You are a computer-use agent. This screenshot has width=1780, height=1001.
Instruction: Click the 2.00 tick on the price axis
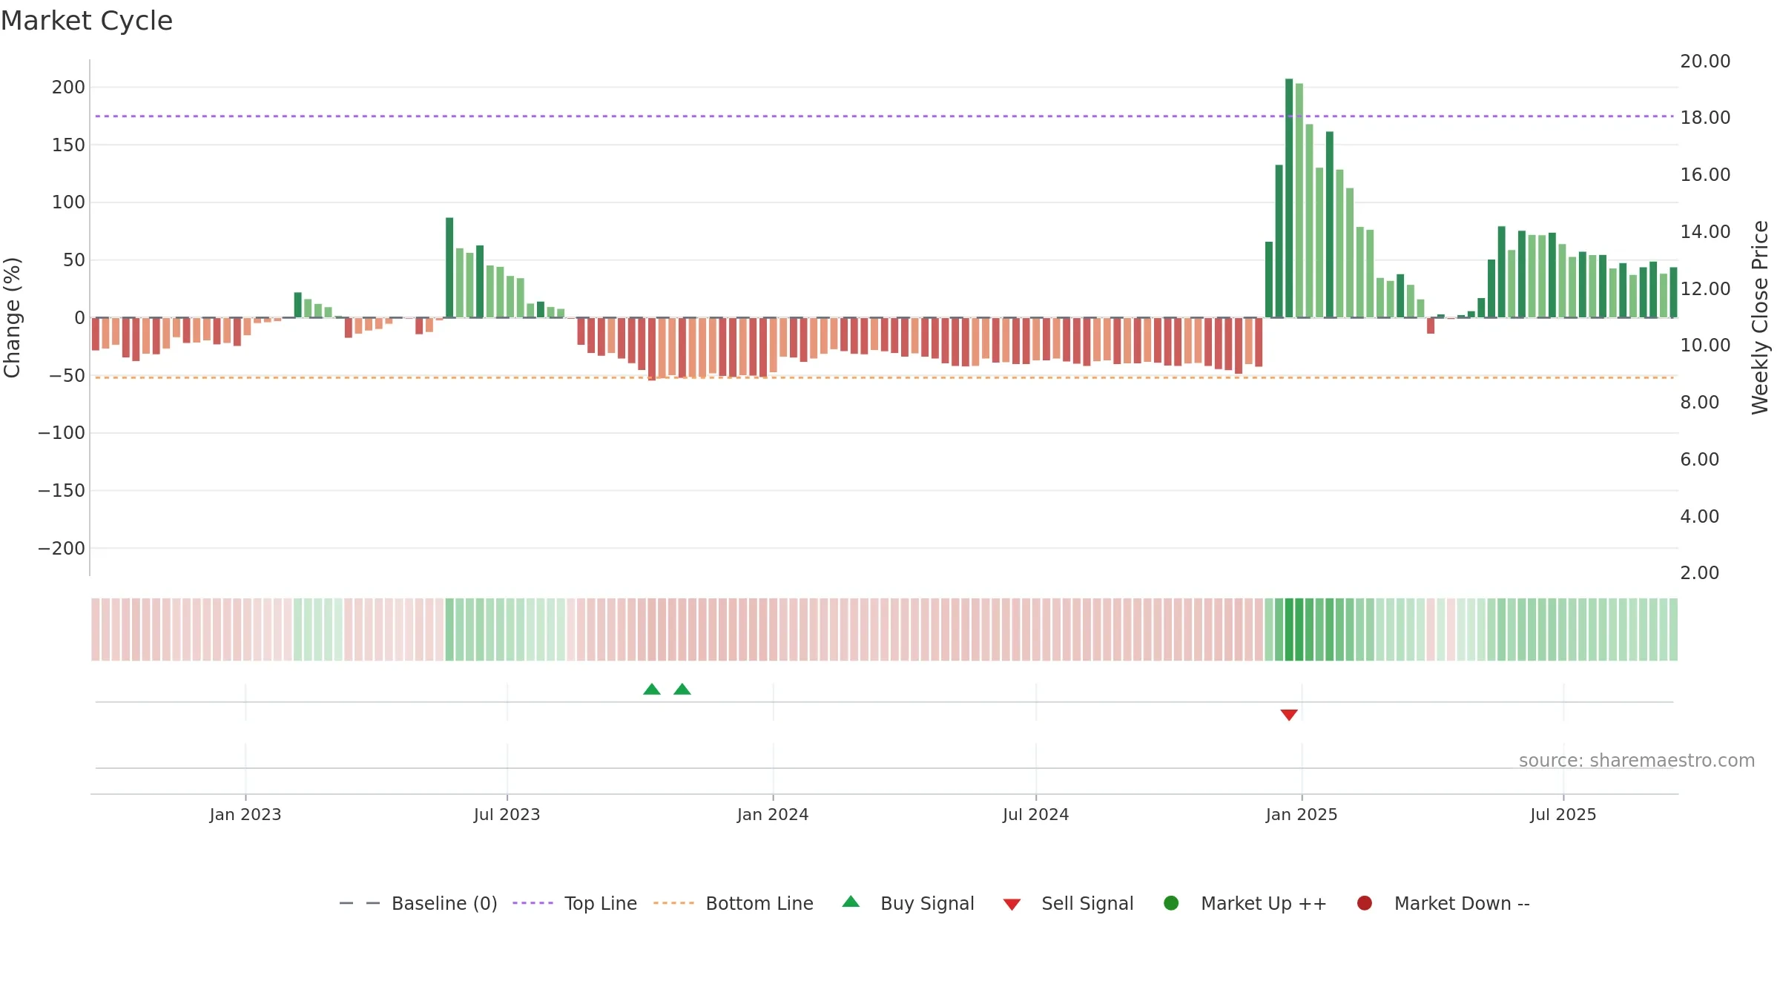(x=1699, y=573)
